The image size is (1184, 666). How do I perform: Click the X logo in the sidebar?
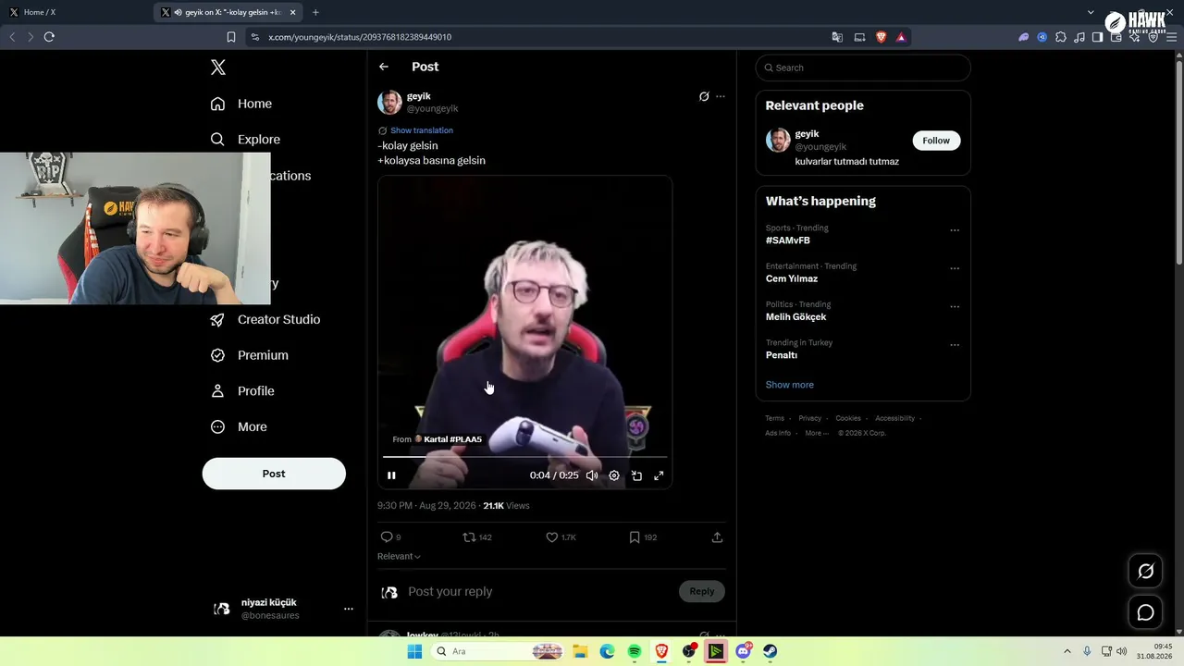click(x=218, y=68)
